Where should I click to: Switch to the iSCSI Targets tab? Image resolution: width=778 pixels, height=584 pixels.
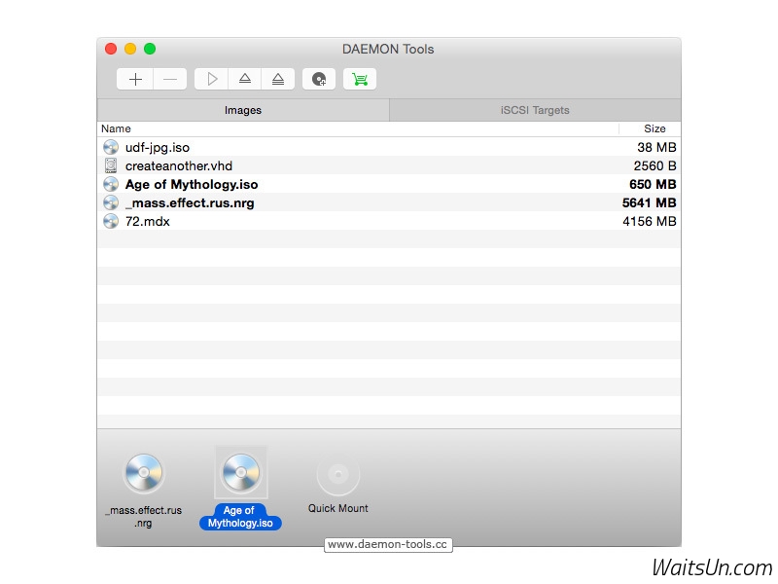[535, 110]
